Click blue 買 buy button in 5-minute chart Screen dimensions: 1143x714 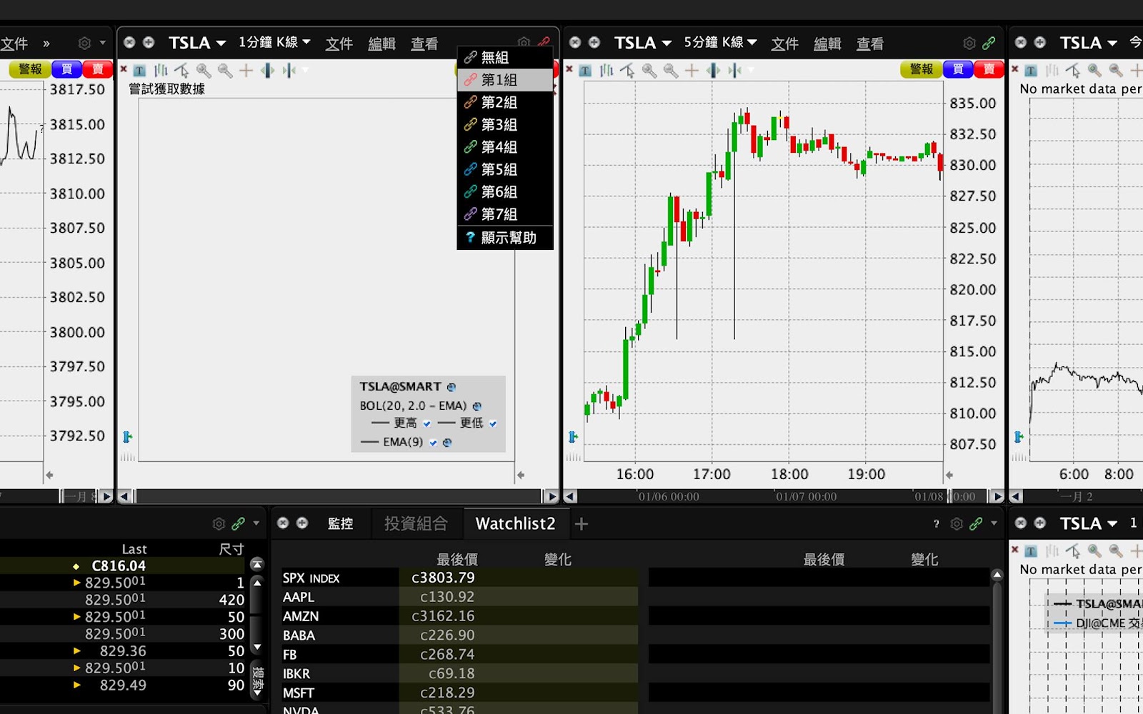[x=958, y=69]
